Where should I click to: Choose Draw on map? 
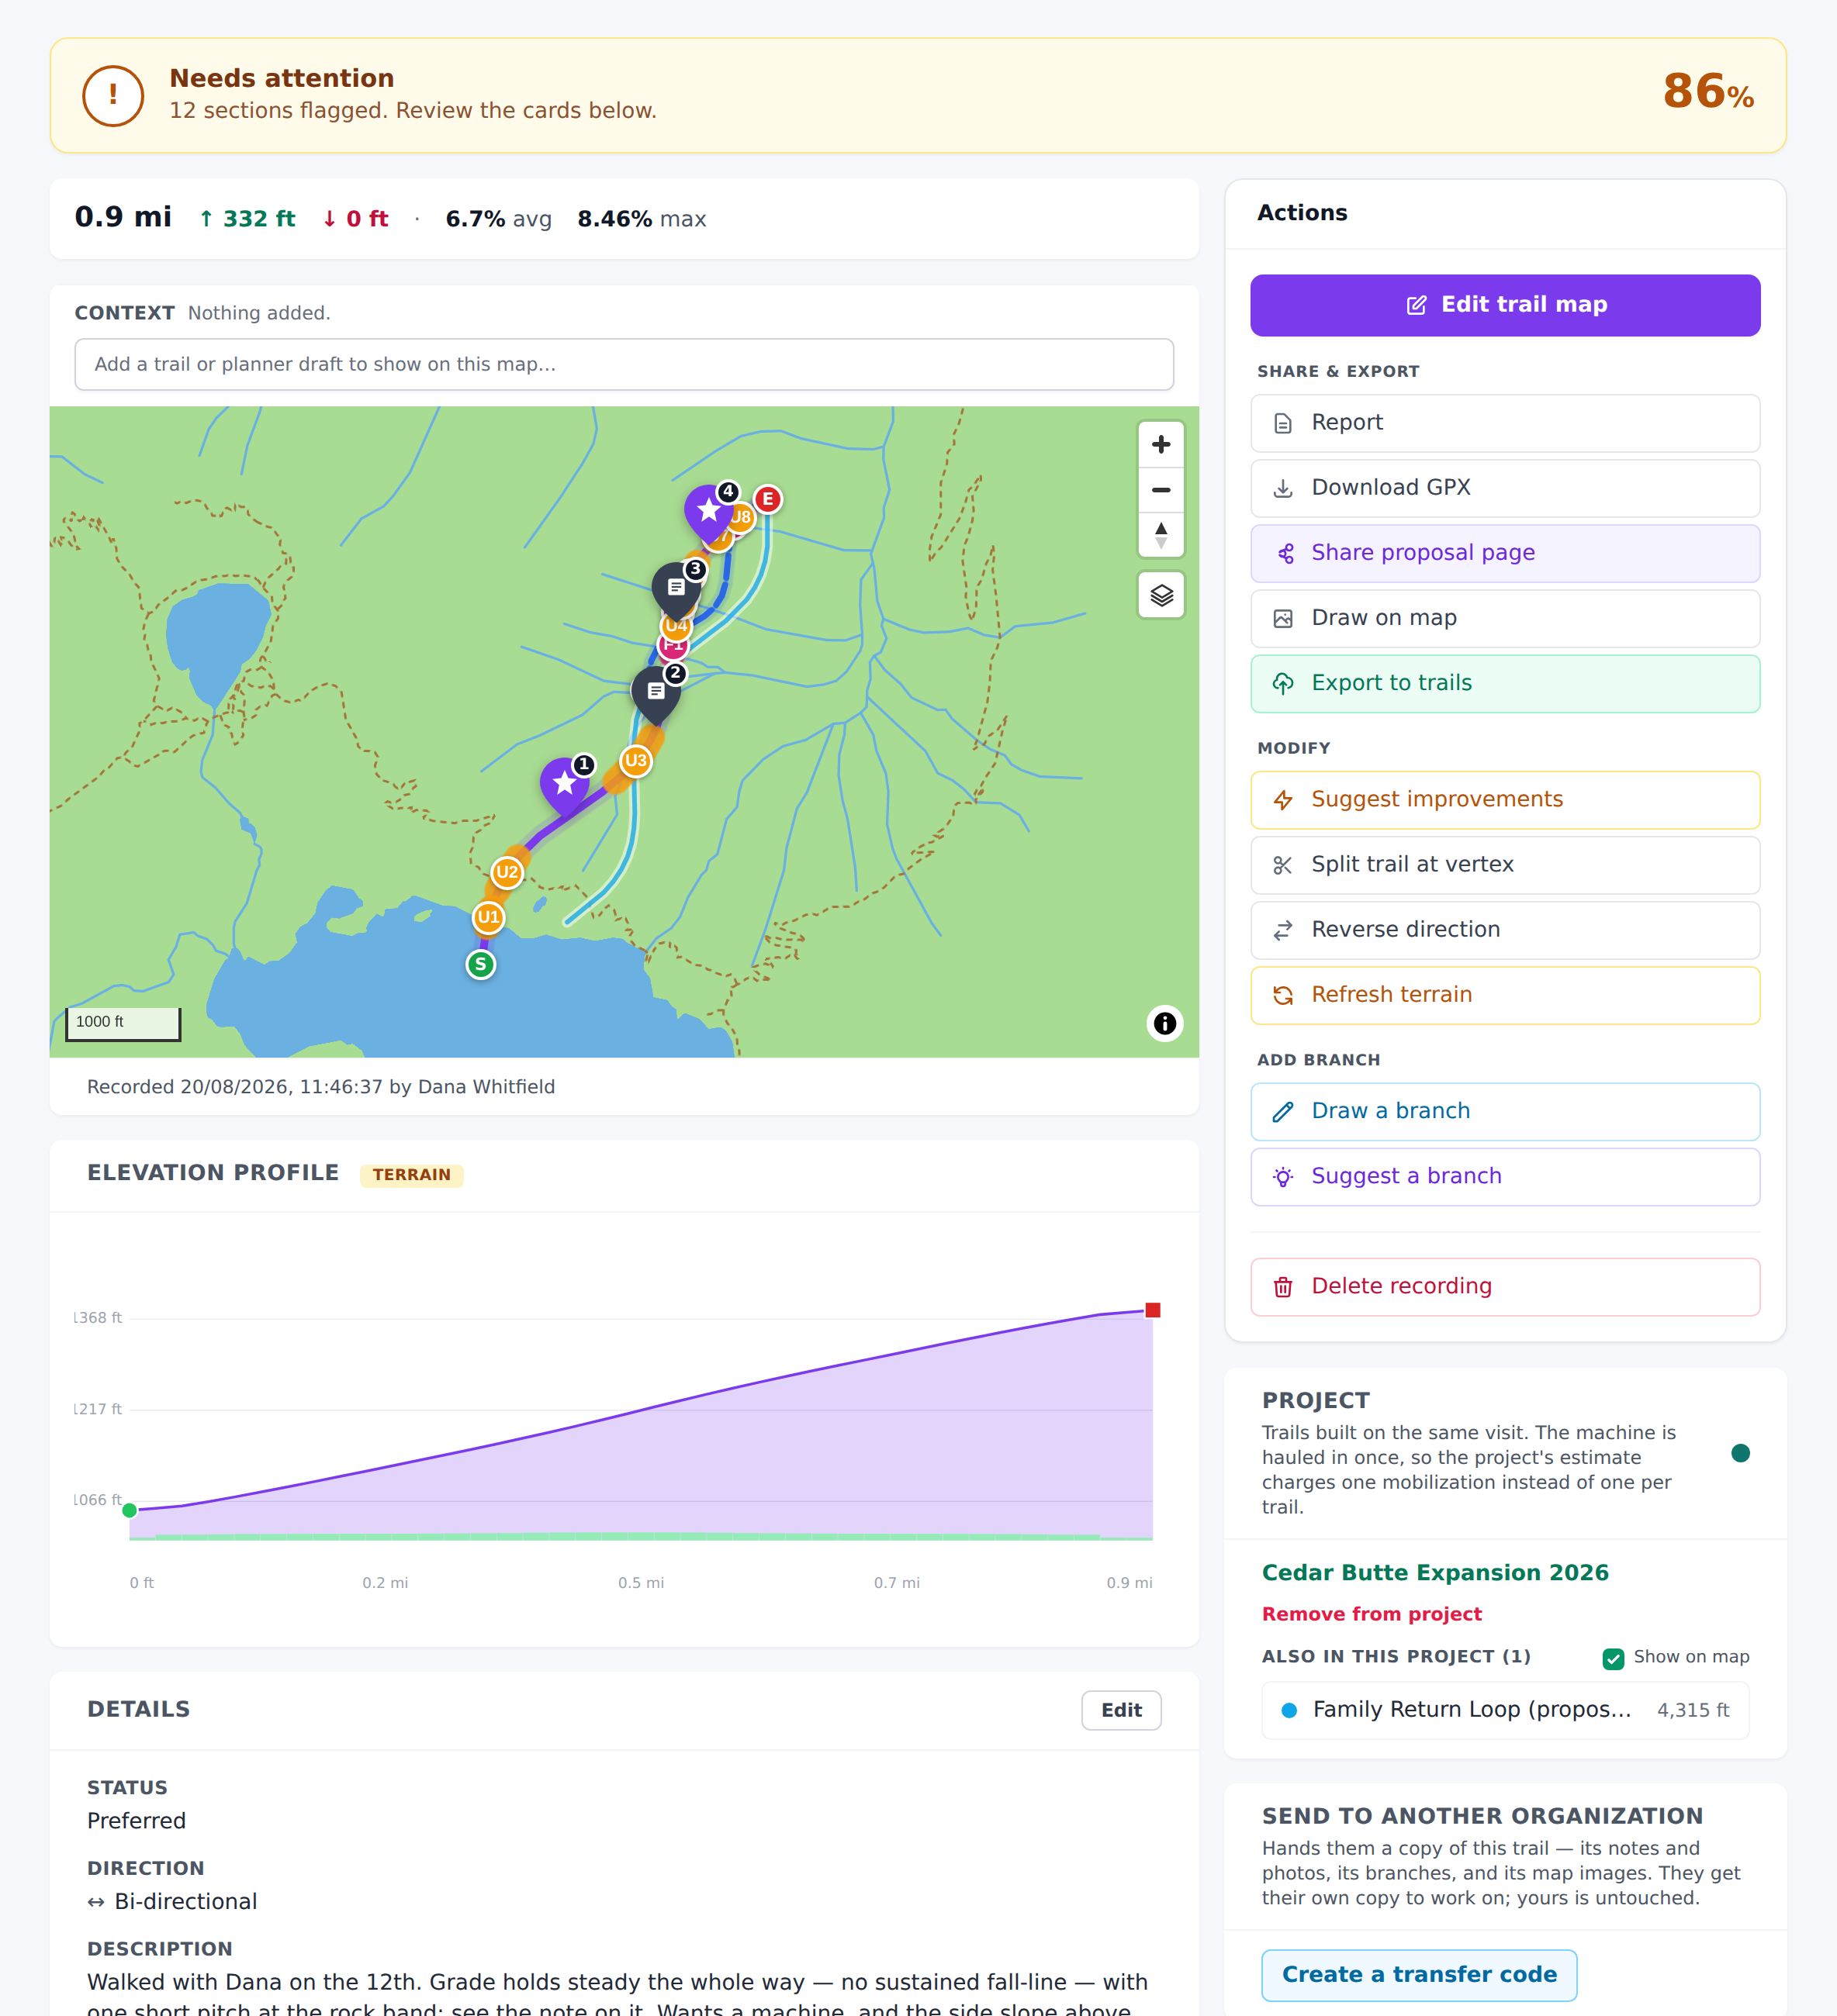(x=1505, y=618)
